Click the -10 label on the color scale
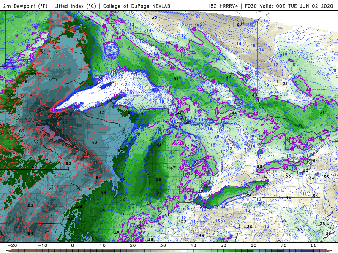This screenshot has width=338, height=253. (x=42, y=245)
